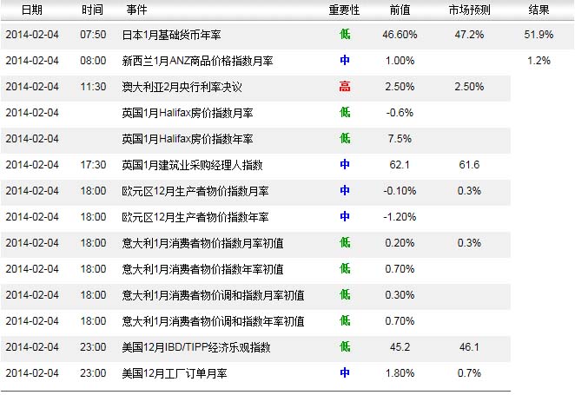Click the 日期 column header
This screenshot has height=395, width=575.
coord(30,10)
